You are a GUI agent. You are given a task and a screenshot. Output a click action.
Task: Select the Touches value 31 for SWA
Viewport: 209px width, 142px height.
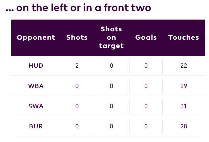click(x=184, y=106)
